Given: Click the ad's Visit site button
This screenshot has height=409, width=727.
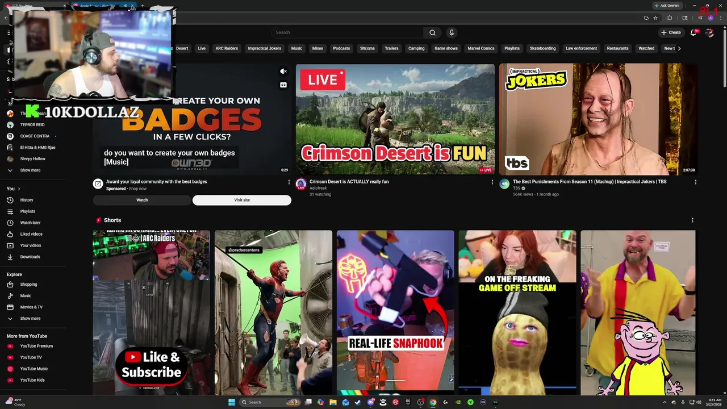Looking at the screenshot, I should 242,200.
